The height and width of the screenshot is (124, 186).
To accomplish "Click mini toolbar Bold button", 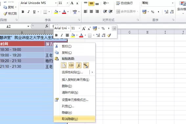I will 56,35.
